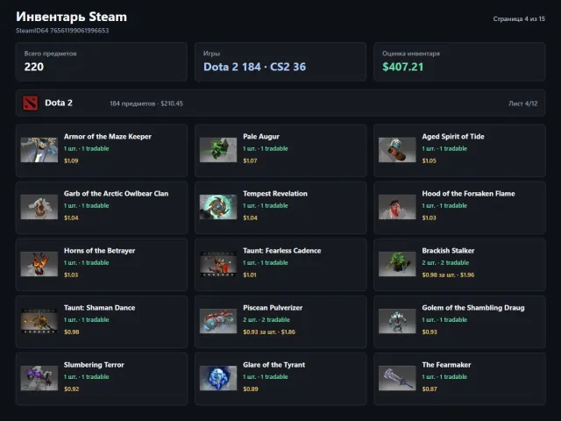Open Armor of the Maze Keeper thumbnail
This screenshot has height=421, width=561.
pos(39,150)
